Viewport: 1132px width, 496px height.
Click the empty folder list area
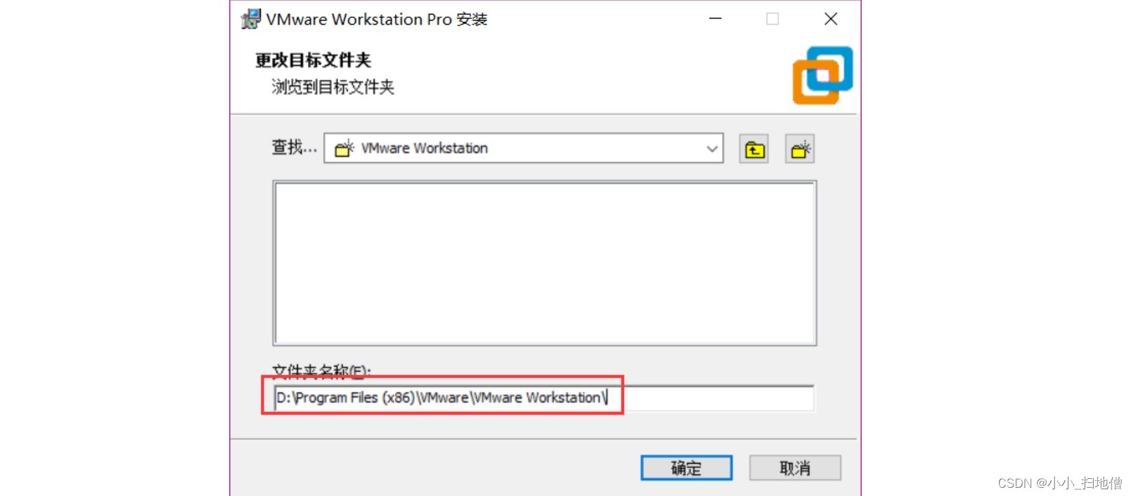click(545, 263)
